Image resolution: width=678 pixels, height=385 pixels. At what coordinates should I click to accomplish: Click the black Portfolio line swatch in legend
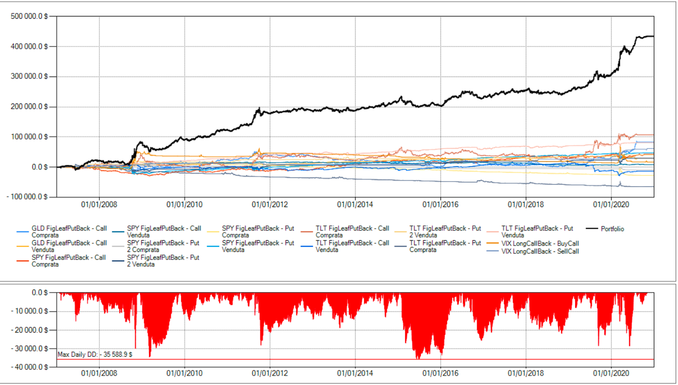[592, 229]
